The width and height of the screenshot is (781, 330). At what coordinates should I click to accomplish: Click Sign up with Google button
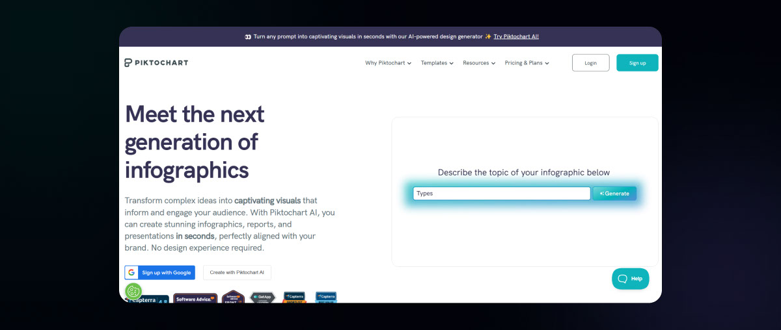[160, 272]
